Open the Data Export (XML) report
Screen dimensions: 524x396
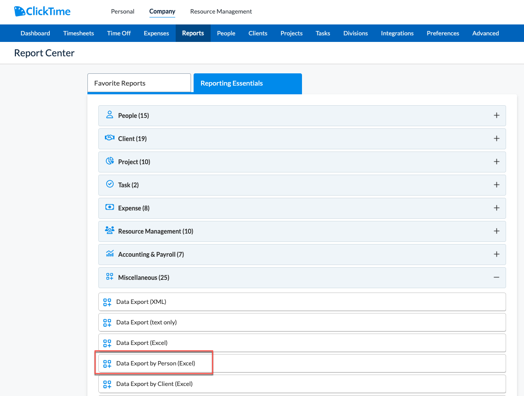coord(302,302)
